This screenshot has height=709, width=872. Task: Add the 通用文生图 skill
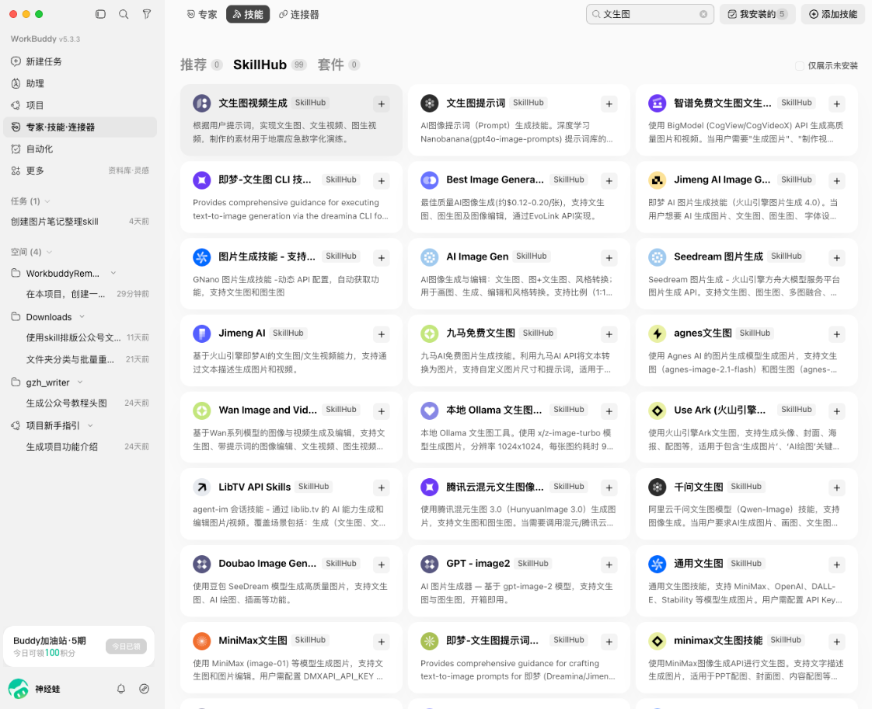(x=836, y=564)
